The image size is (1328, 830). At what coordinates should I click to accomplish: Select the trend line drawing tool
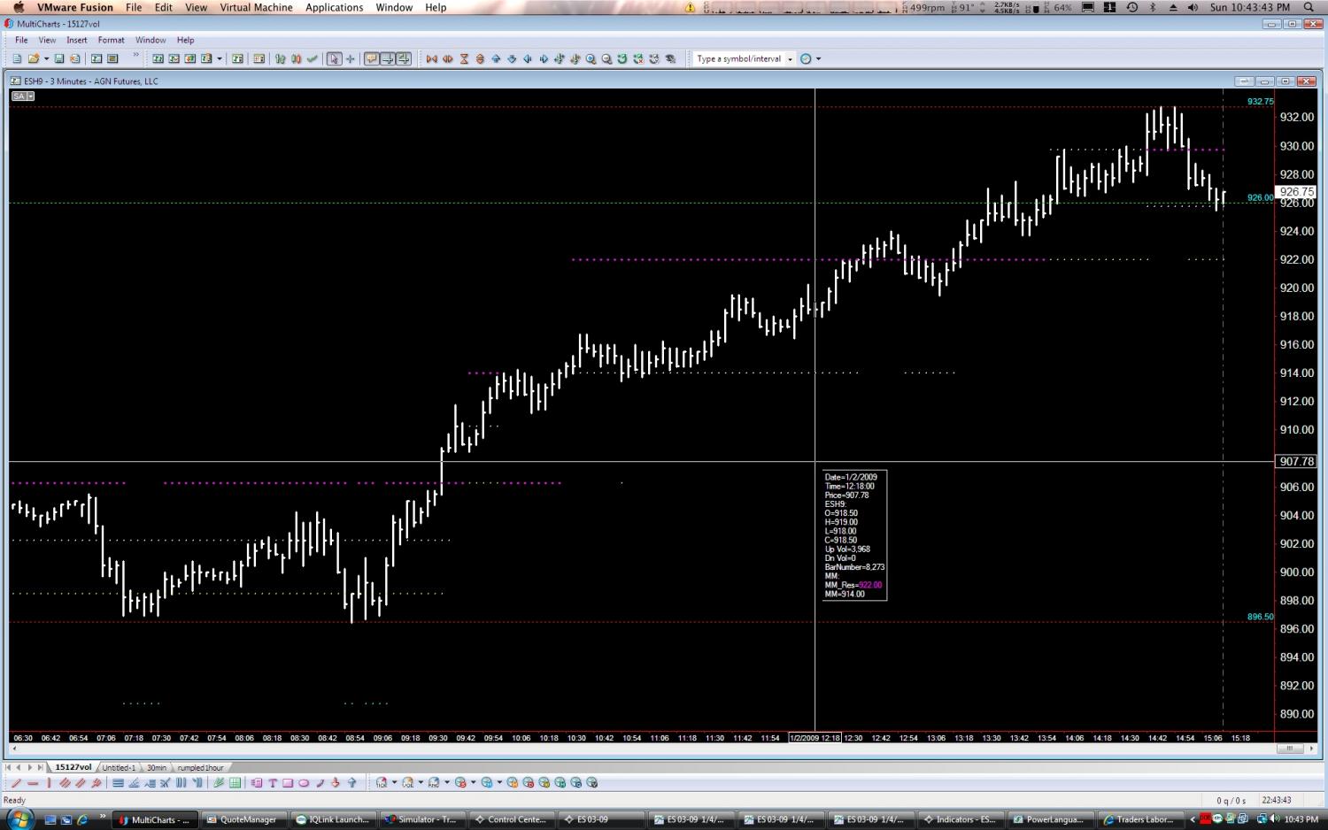pyautogui.click(x=16, y=783)
